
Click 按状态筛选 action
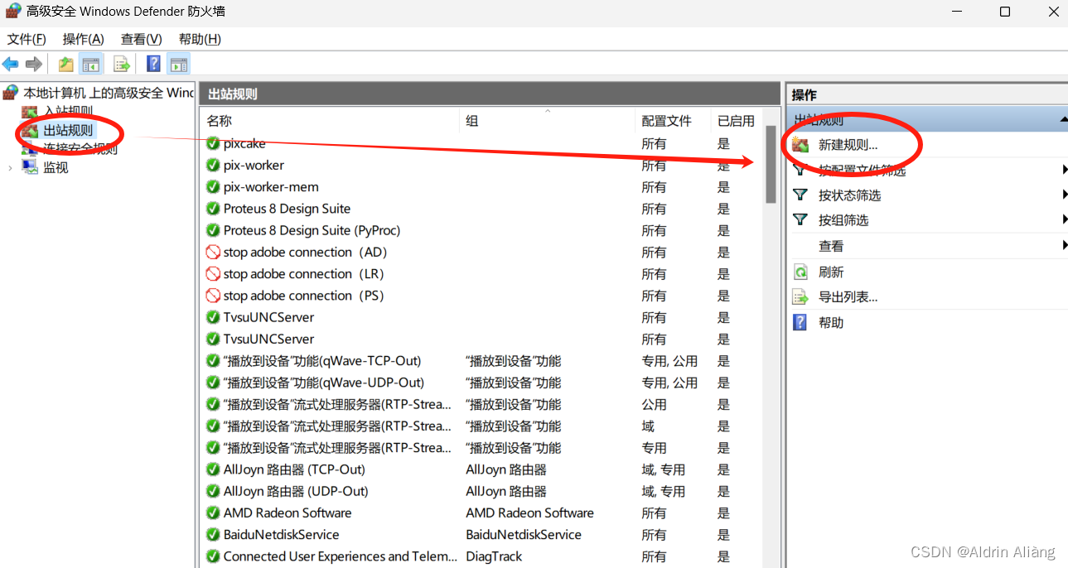point(849,195)
